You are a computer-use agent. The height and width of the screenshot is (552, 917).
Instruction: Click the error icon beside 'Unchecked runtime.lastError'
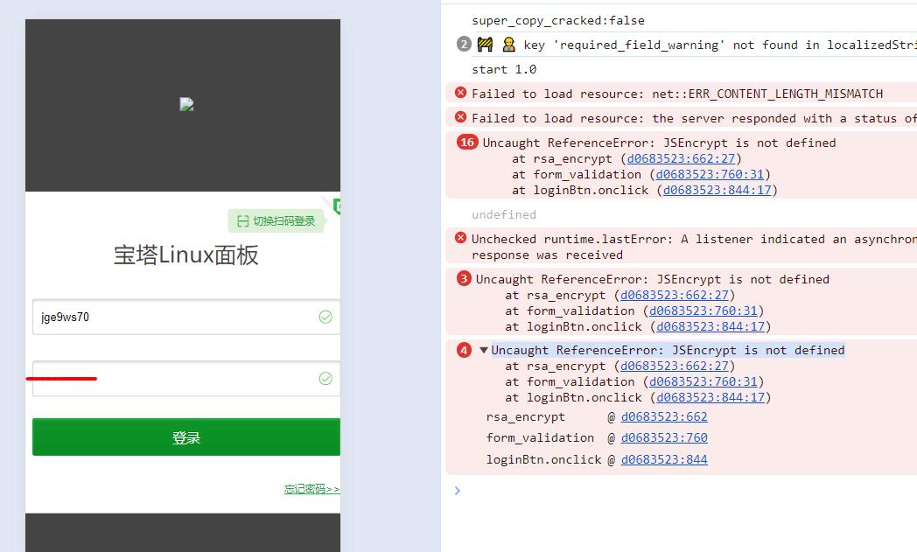[461, 237]
